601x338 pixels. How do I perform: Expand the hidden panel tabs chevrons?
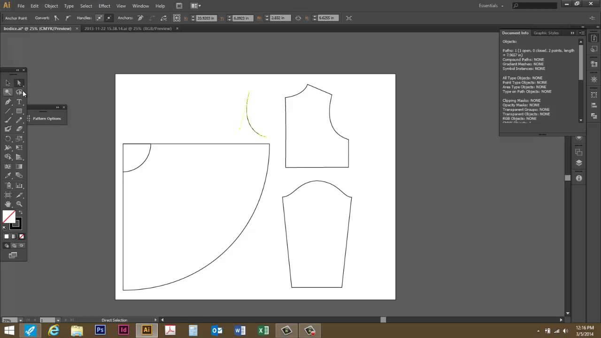(572, 33)
